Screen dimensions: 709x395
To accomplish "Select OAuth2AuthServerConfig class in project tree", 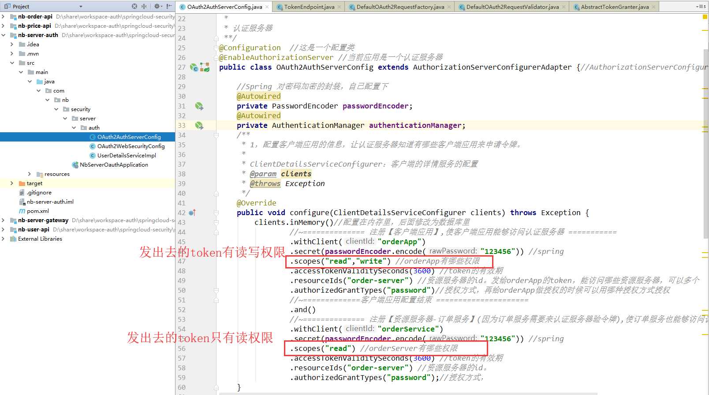I will [129, 137].
